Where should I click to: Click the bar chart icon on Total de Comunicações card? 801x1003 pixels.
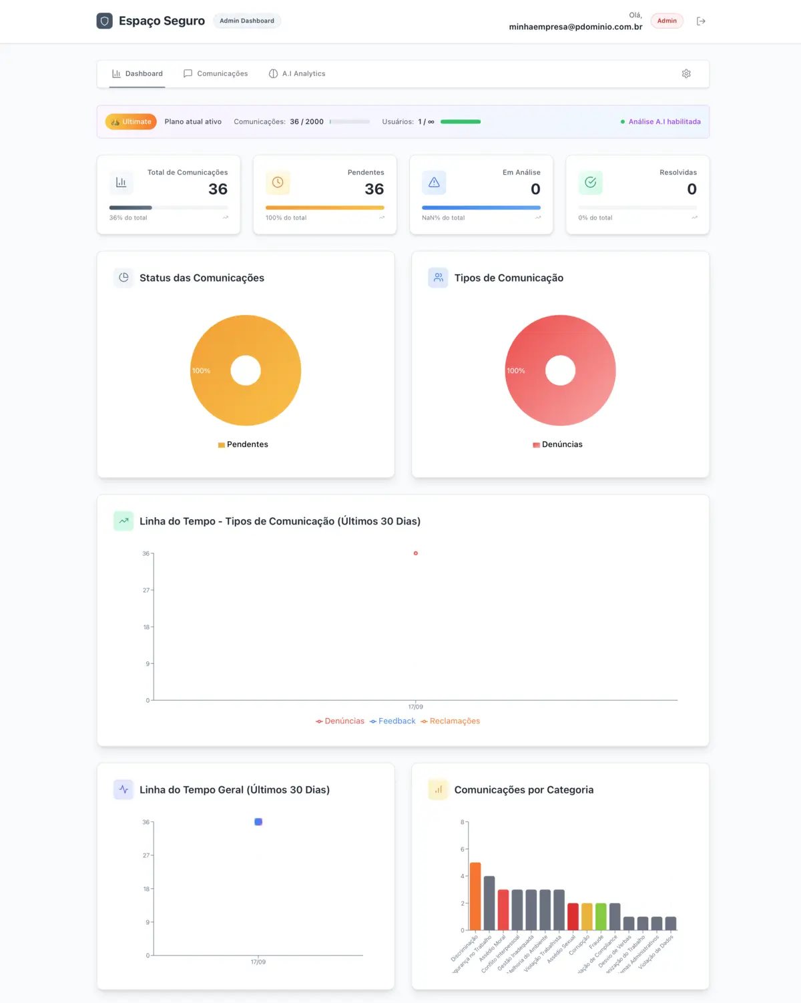121,182
